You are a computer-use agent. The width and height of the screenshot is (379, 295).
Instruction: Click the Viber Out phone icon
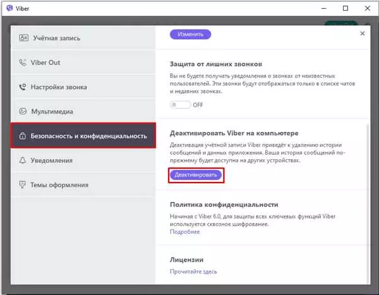pyautogui.click(x=23, y=63)
